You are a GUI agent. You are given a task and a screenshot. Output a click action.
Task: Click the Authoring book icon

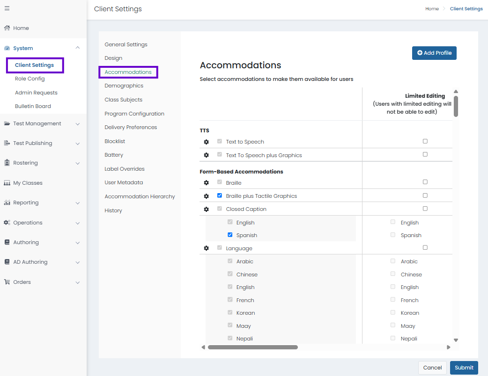7,242
